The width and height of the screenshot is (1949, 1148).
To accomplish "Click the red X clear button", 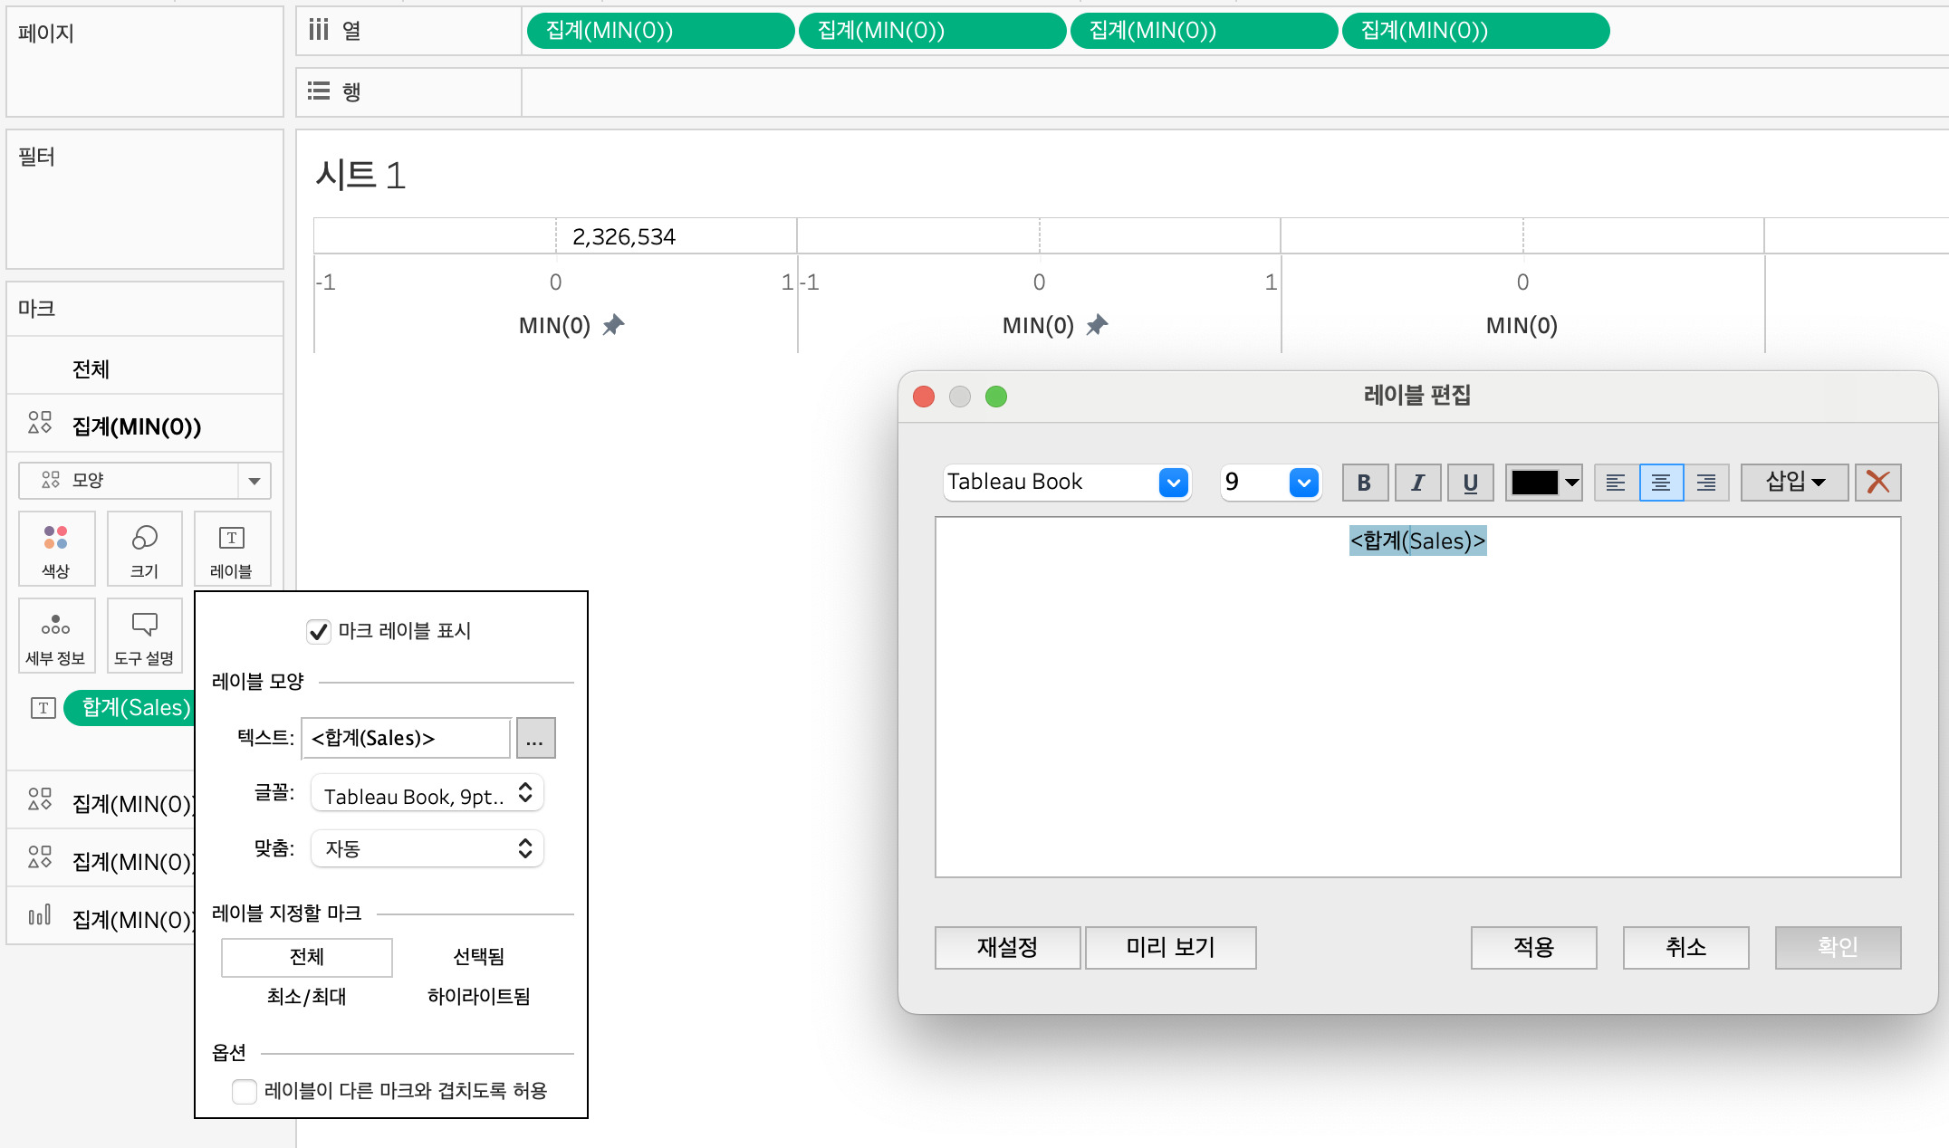I will coord(1877,483).
